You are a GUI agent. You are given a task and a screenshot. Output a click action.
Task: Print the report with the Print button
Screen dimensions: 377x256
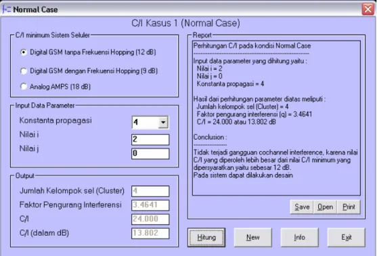coord(349,207)
